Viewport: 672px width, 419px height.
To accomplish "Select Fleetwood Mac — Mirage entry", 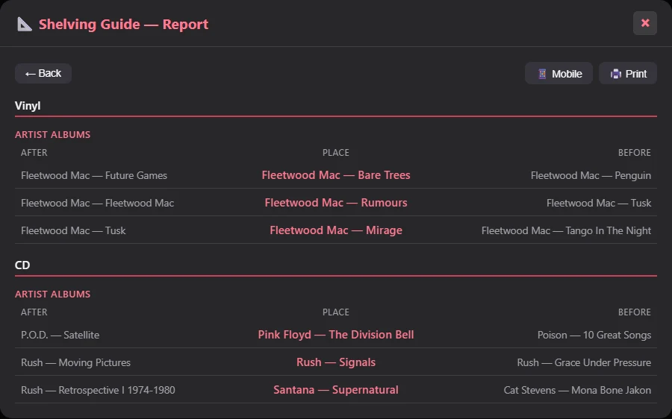I will tap(336, 230).
